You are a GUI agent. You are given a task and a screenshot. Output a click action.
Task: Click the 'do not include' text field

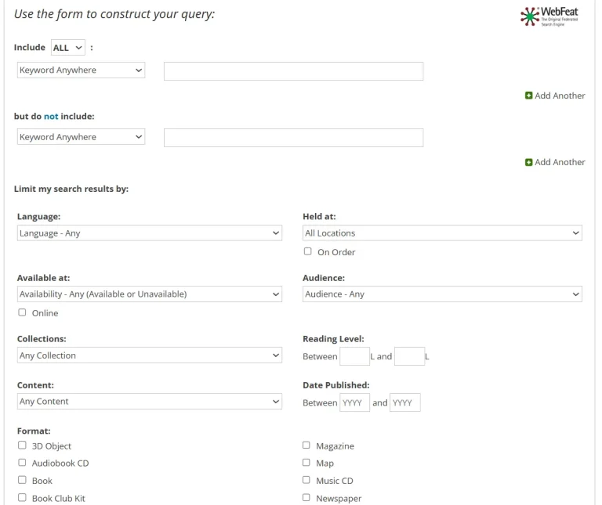point(294,138)
